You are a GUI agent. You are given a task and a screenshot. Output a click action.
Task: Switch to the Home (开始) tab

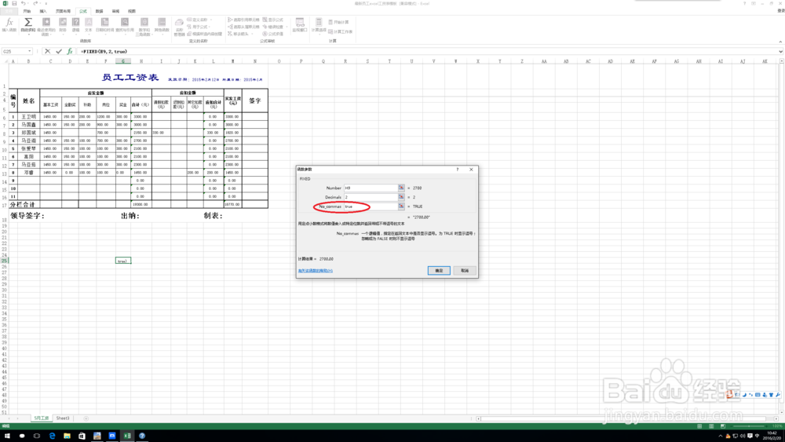click(27, 11)
